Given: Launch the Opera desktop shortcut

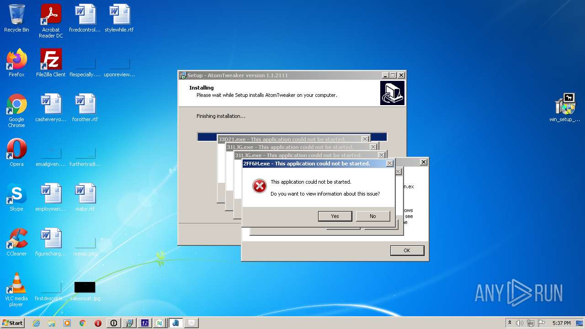Looking at the screenshot, I should coord(16,153).
